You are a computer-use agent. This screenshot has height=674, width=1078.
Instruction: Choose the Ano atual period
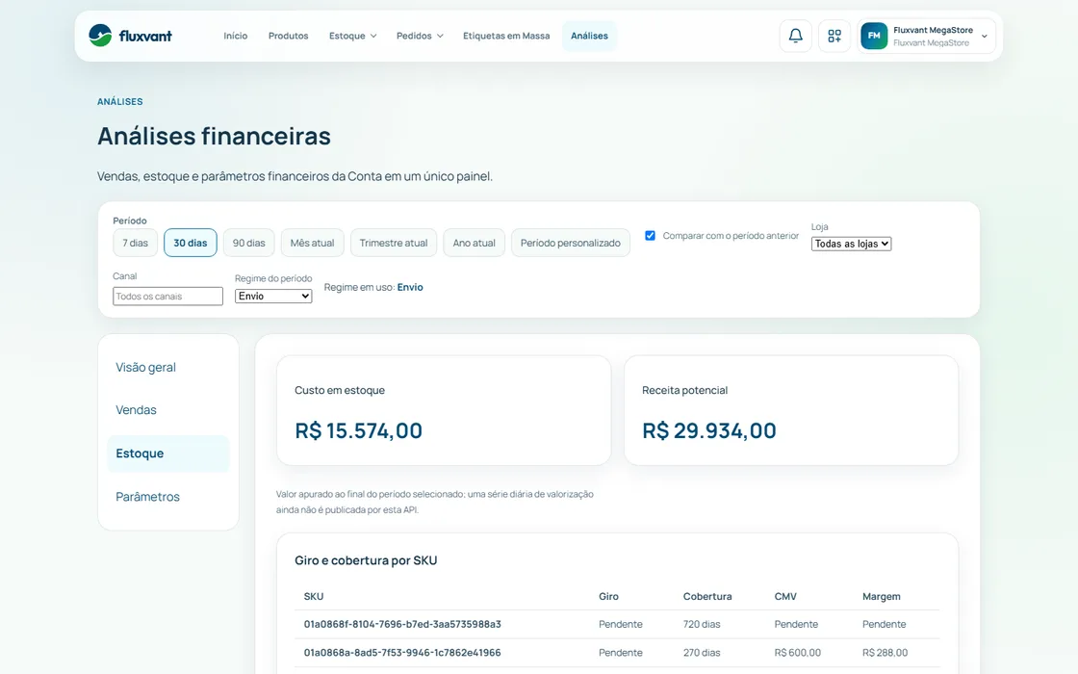point(474,243)
